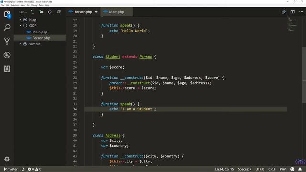Open the Tasks menu
Viewport: 306px width, 172px height.
click(41, 5)
